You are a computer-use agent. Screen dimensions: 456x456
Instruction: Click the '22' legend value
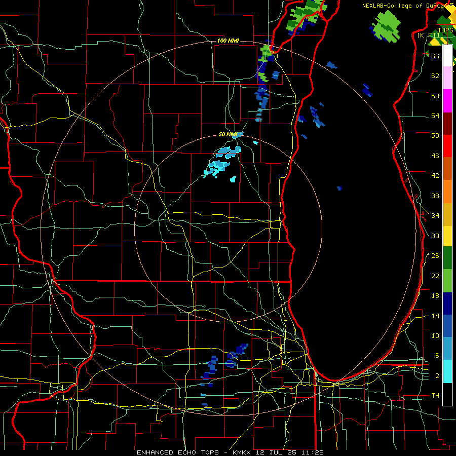[x=435, y=276]
